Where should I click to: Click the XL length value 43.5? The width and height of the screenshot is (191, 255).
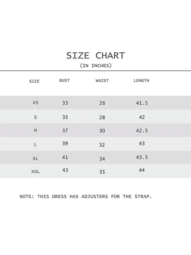coord(142,157)
